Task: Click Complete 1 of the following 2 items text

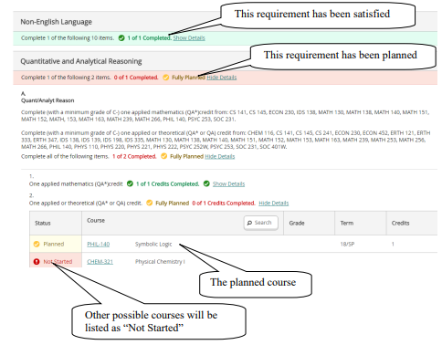Action: click(66, 78)
